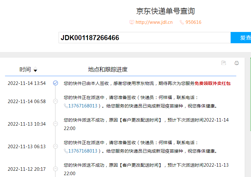The width and height of the screenshot is (251, 177).
Task: Click timestamp 2022-11-12 20:17
Action: [27, 169]
